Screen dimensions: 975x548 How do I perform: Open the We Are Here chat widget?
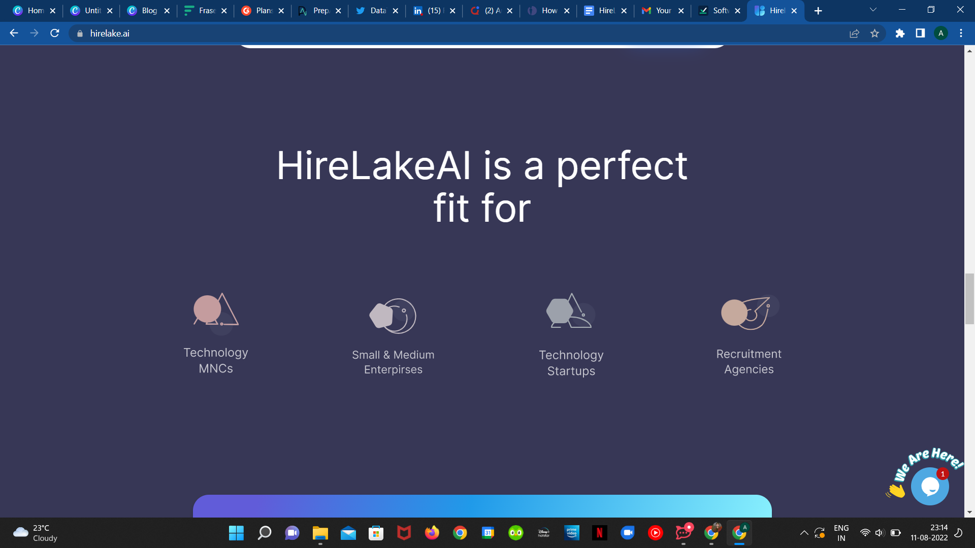(x=930, y=486)
